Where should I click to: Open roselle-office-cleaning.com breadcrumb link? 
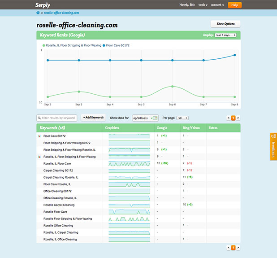61,13
